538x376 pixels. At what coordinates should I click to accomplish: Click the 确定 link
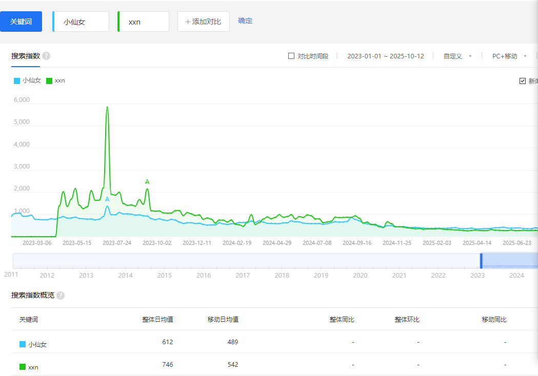[x=245, y=21]
